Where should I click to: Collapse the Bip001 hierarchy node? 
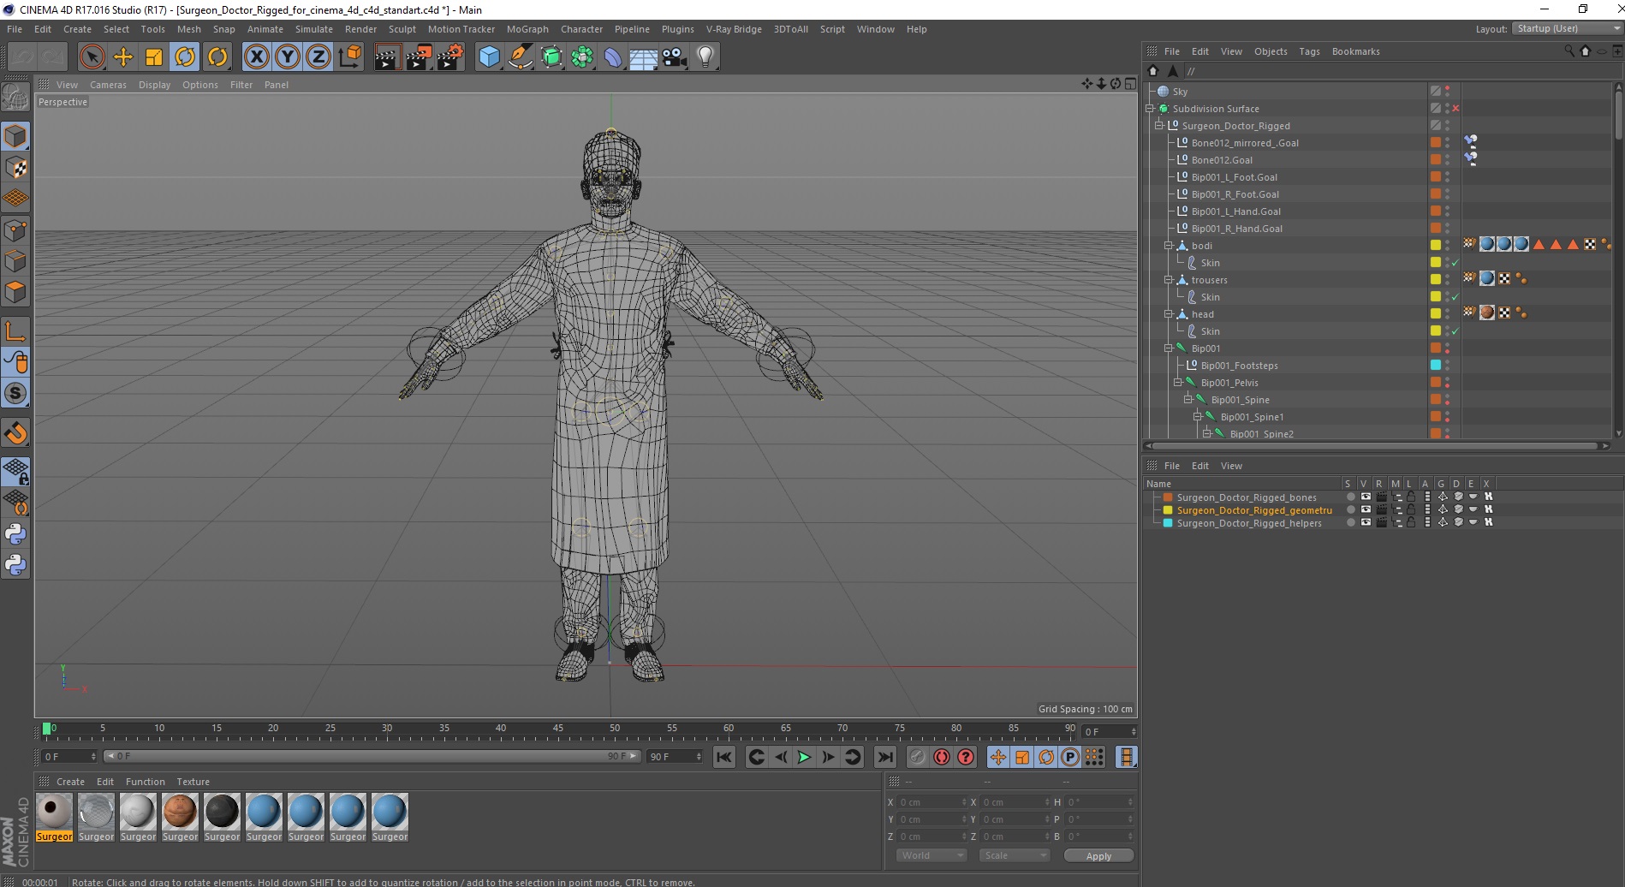pos(1168,348)
